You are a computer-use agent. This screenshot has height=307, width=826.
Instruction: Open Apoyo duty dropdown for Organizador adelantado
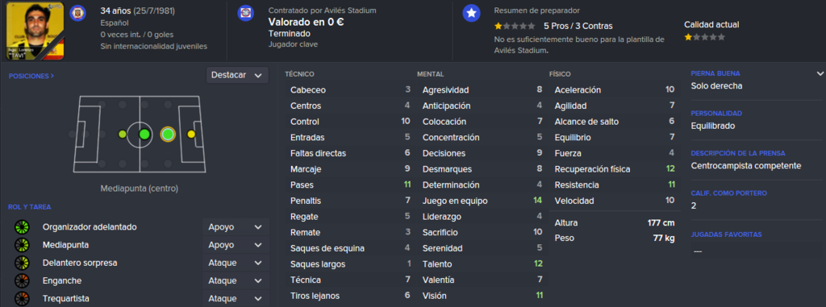point(236,227)
